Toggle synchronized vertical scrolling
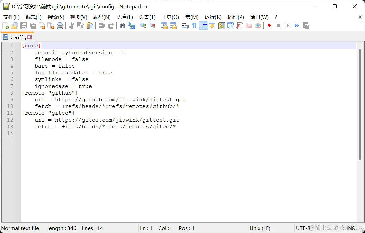The image size is (365, 233). tap(164, 26)
